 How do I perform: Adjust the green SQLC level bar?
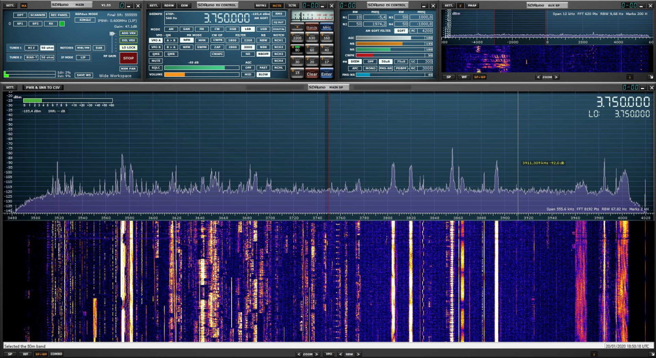202,68
